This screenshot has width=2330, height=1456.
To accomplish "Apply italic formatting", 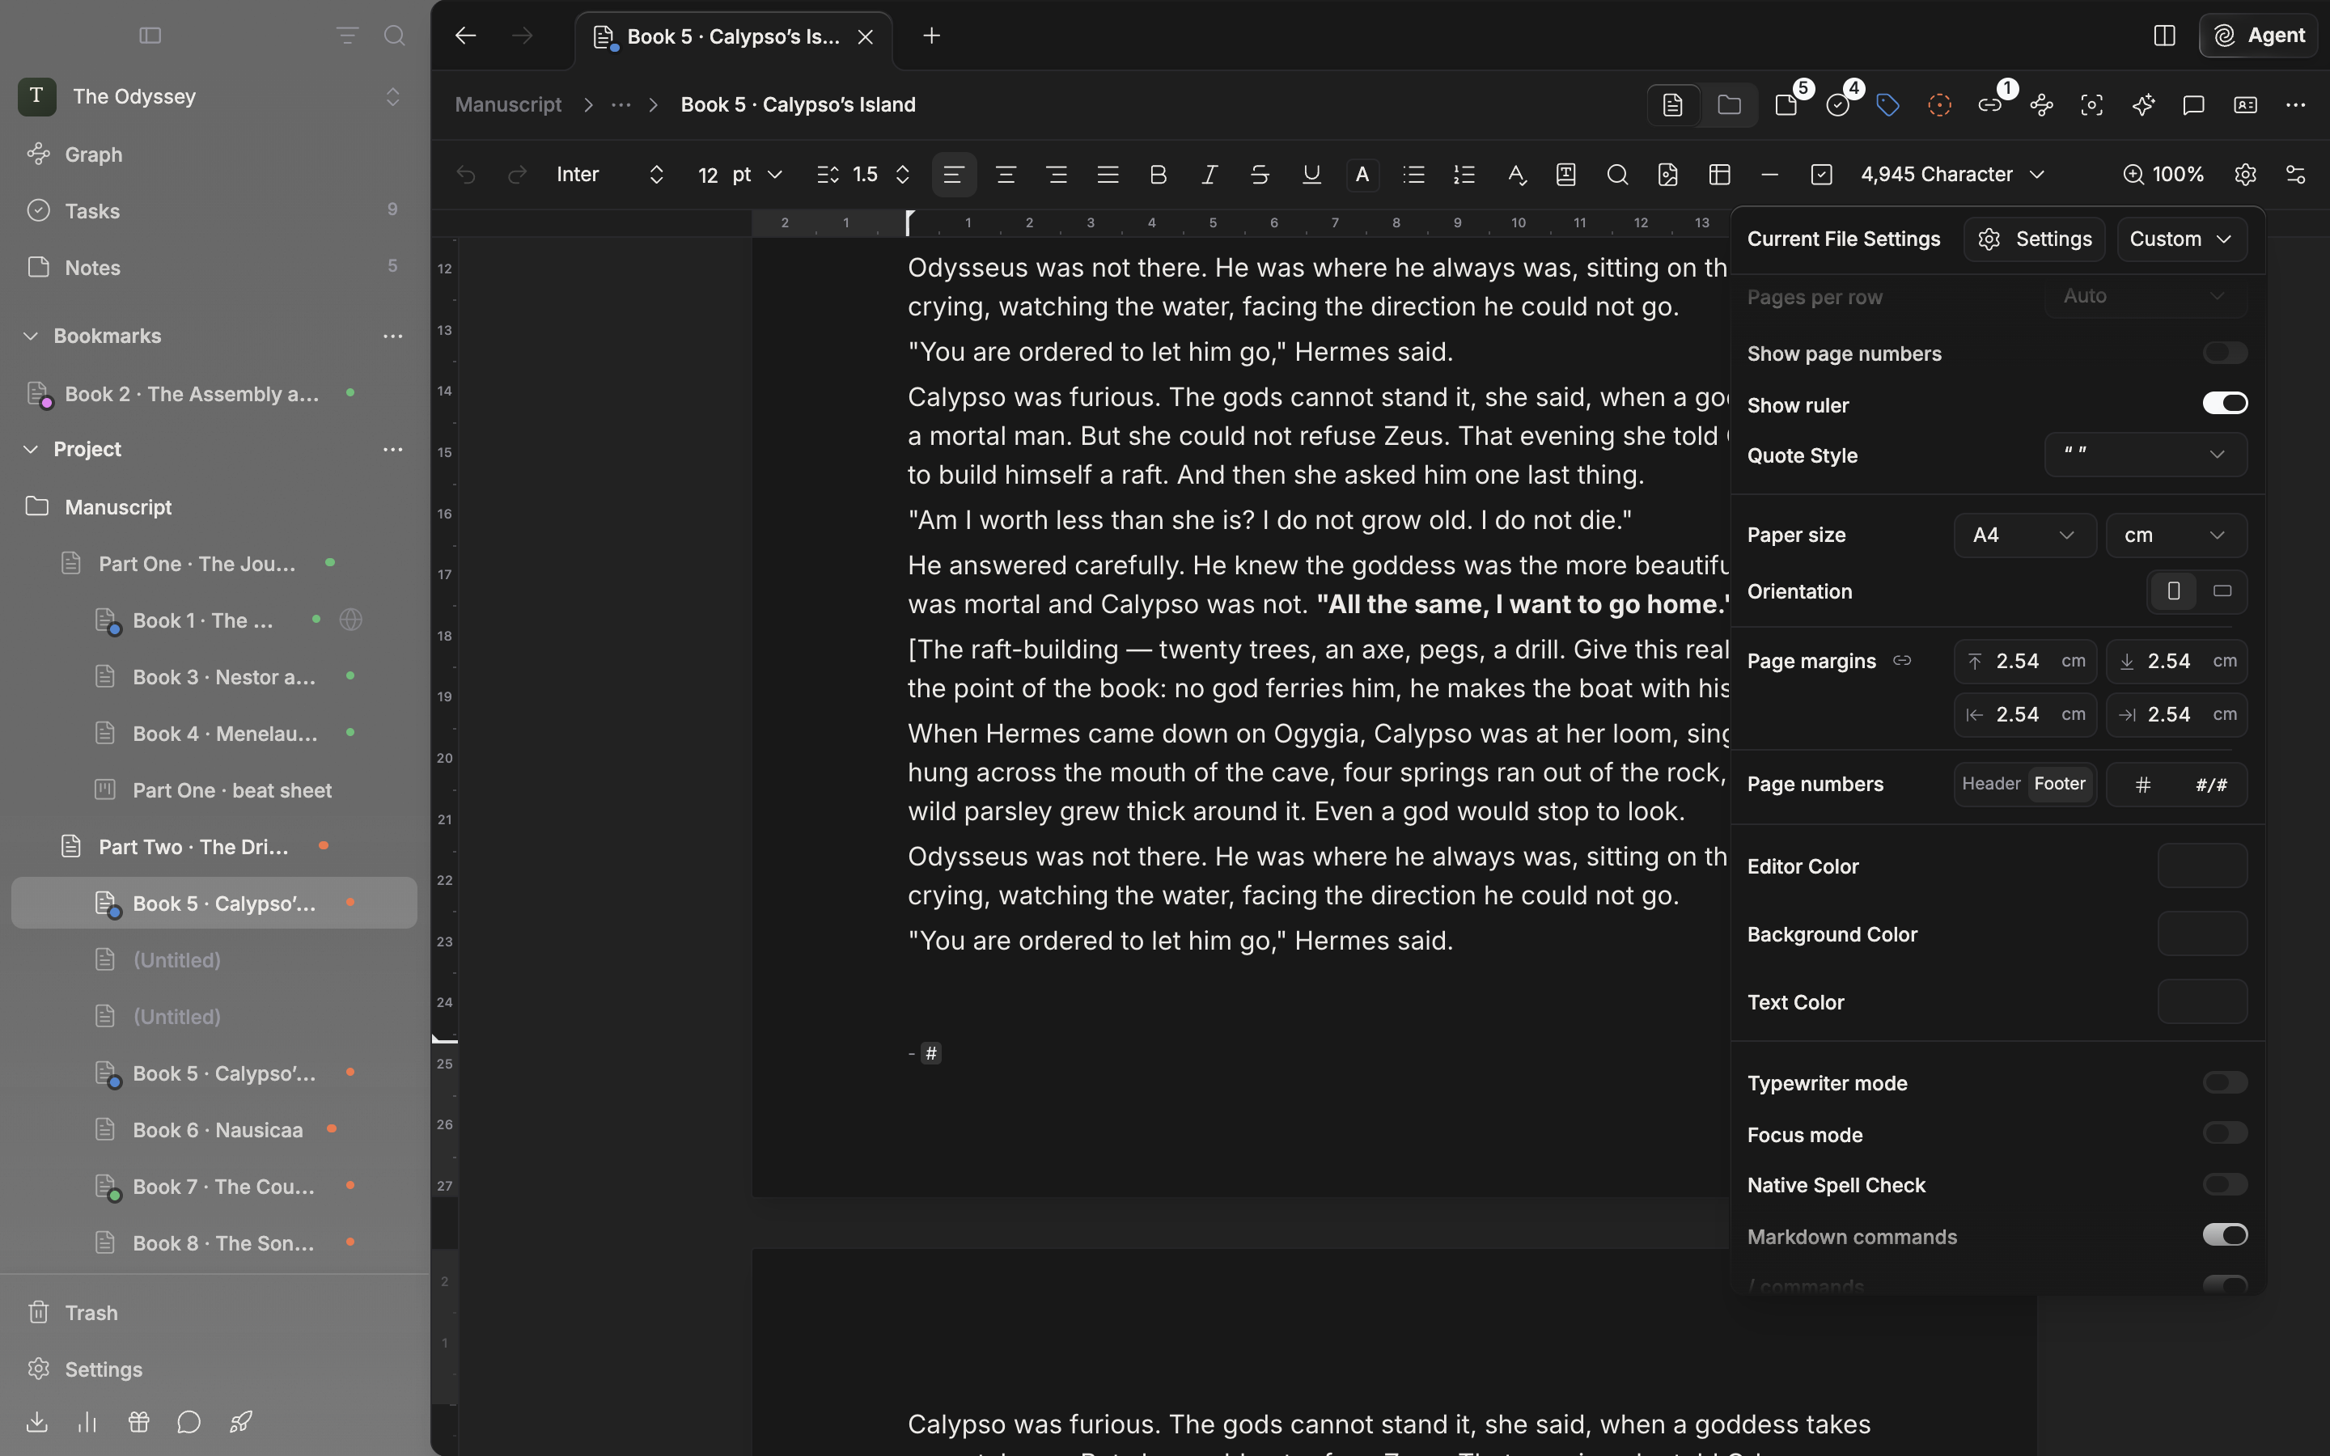I will pos(1209,174).
